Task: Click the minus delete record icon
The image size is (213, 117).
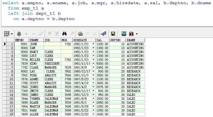Action: tap(33, 34)
